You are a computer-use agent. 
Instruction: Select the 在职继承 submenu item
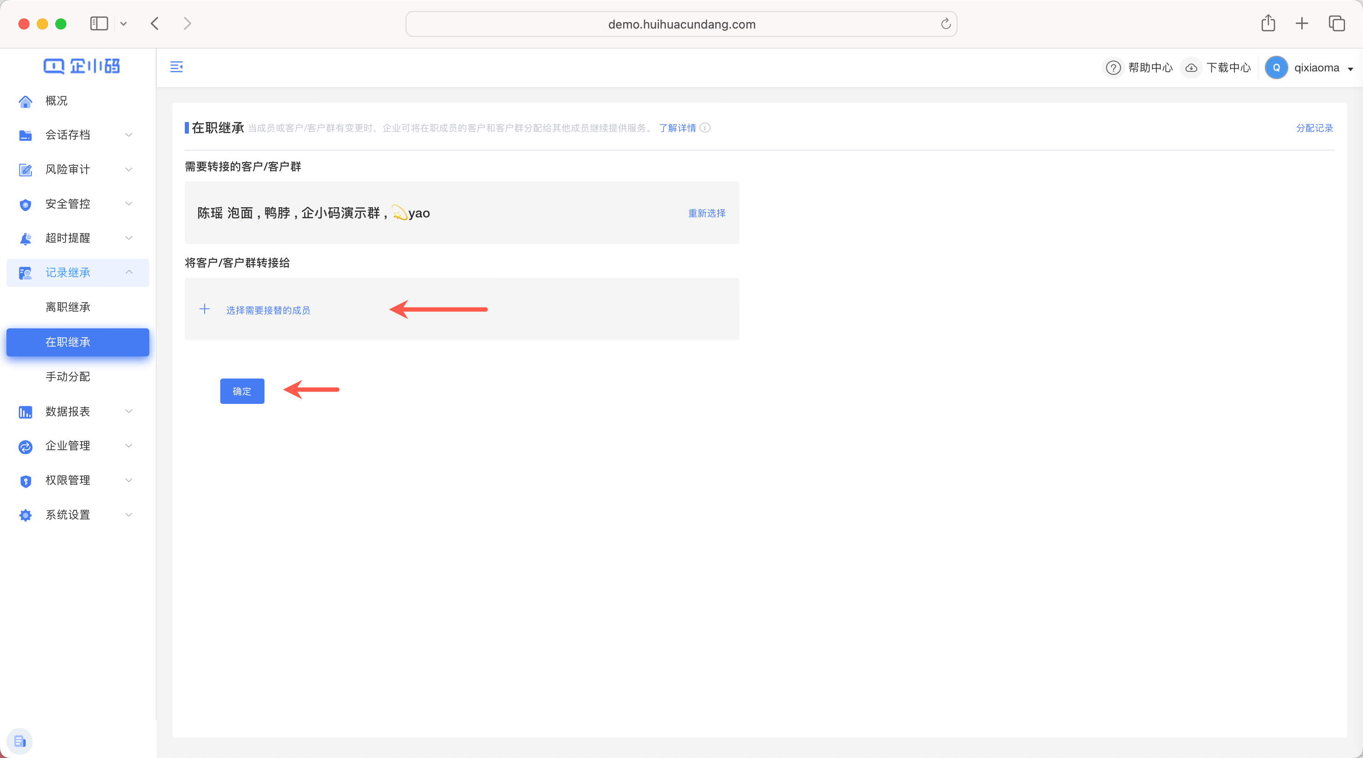pos(78,342)
